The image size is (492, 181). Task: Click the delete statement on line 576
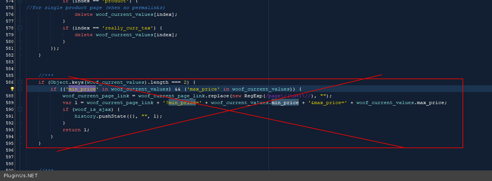(x=126, y=14)
